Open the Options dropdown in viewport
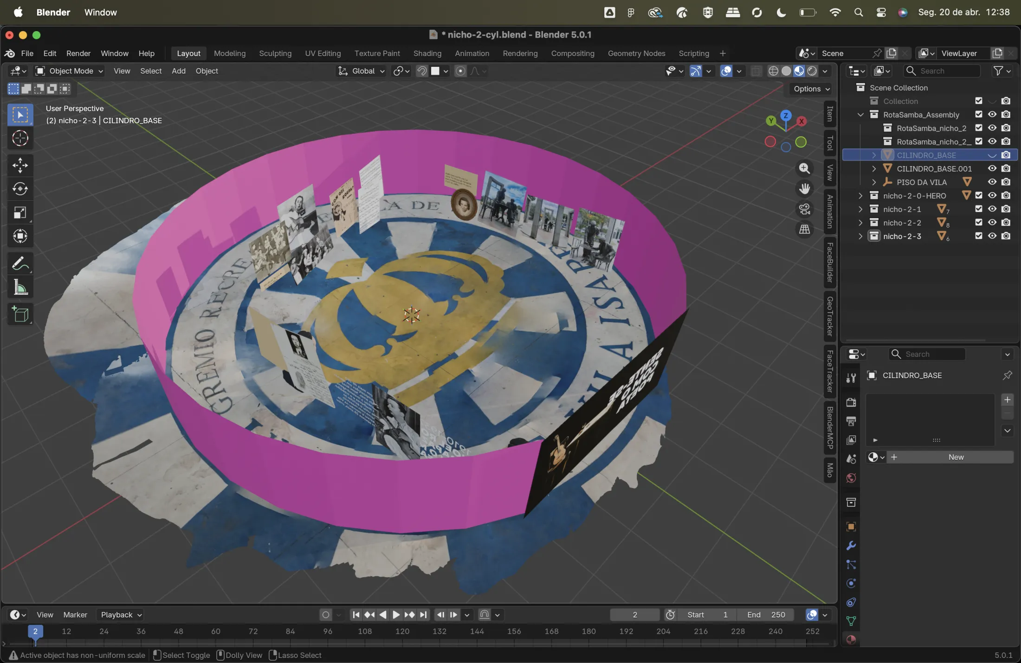Screen dimensions: 1021x663 pyautogui.click(x=811, y=89)
